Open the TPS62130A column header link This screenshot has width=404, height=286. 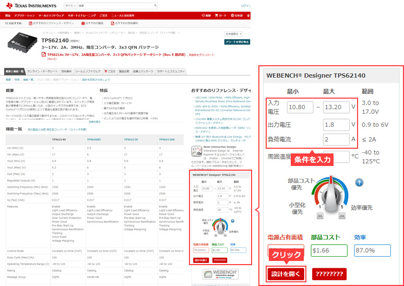(x=167, y=139)
